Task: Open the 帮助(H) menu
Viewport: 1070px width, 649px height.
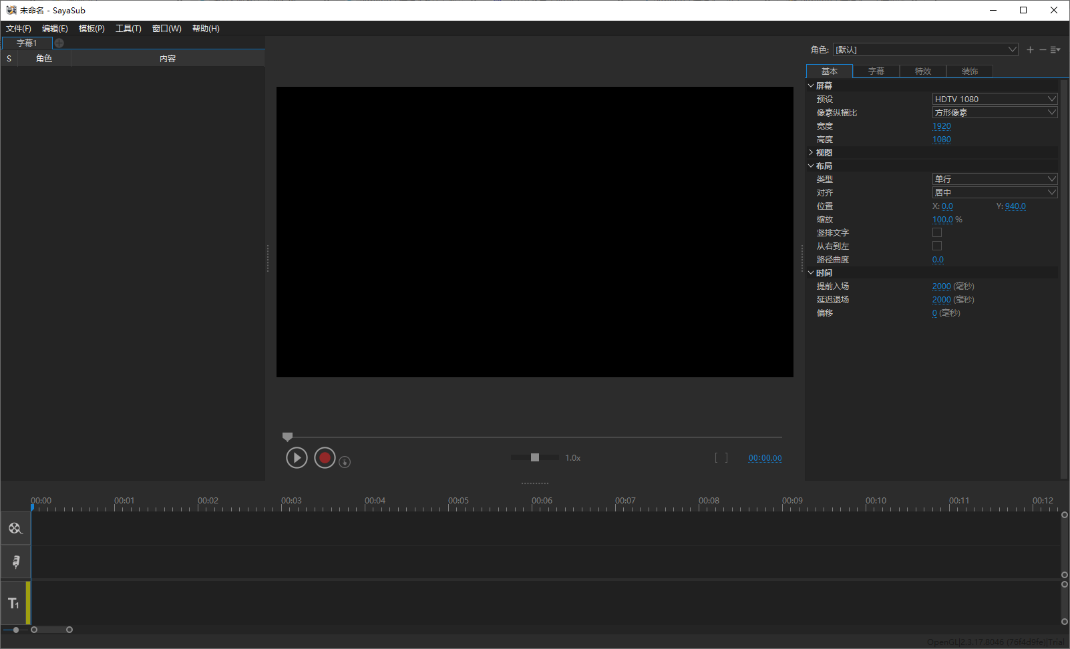Action: [x=206, y=29]
